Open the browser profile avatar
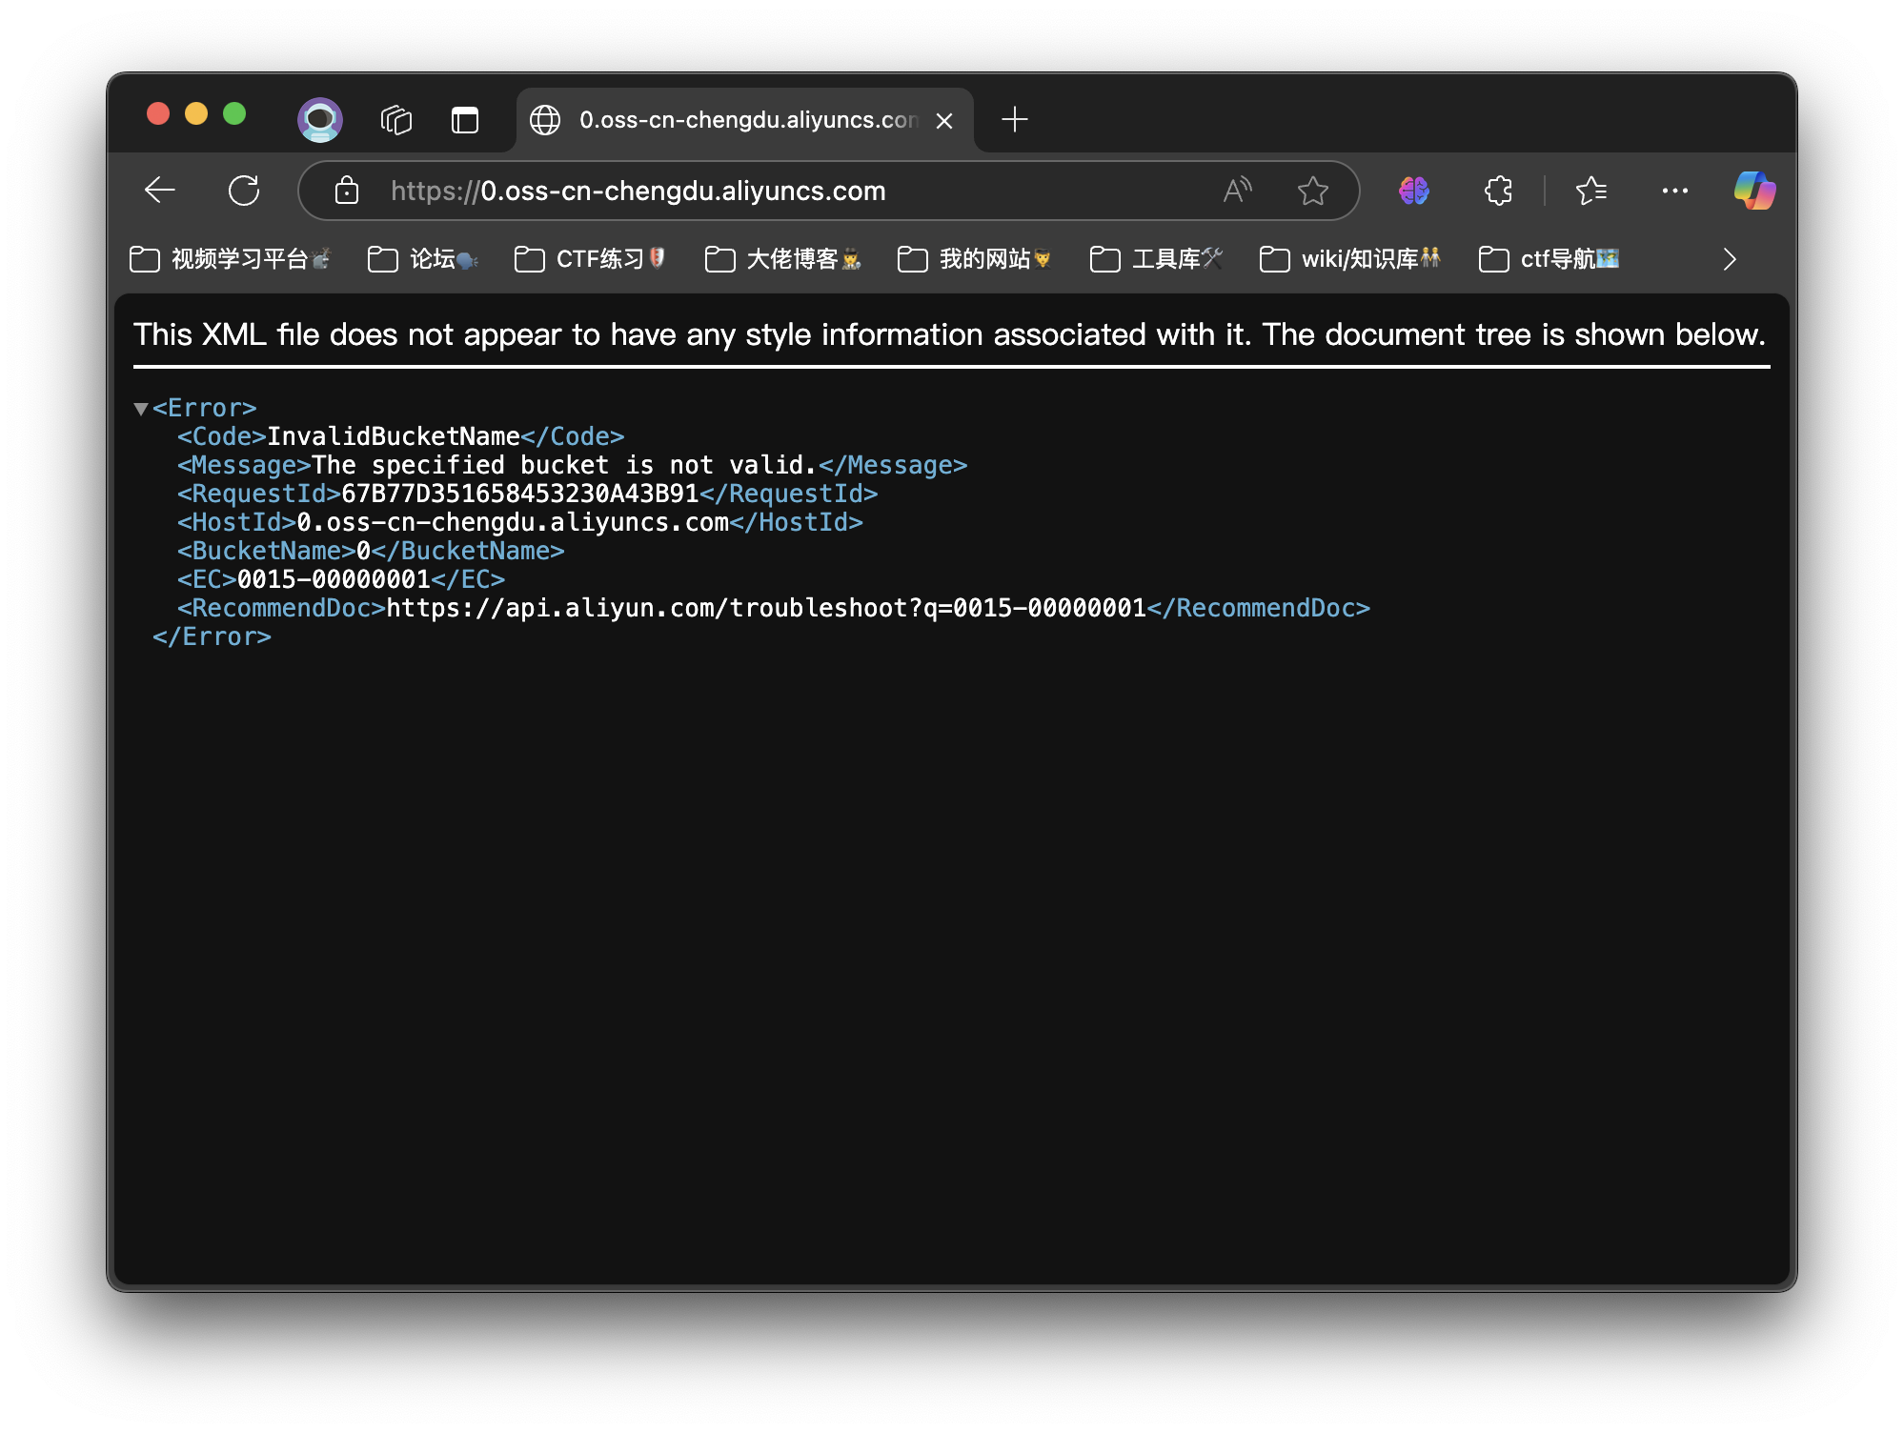The width and height of the screenshot is (1904, 1433). [x=320, y=120]
